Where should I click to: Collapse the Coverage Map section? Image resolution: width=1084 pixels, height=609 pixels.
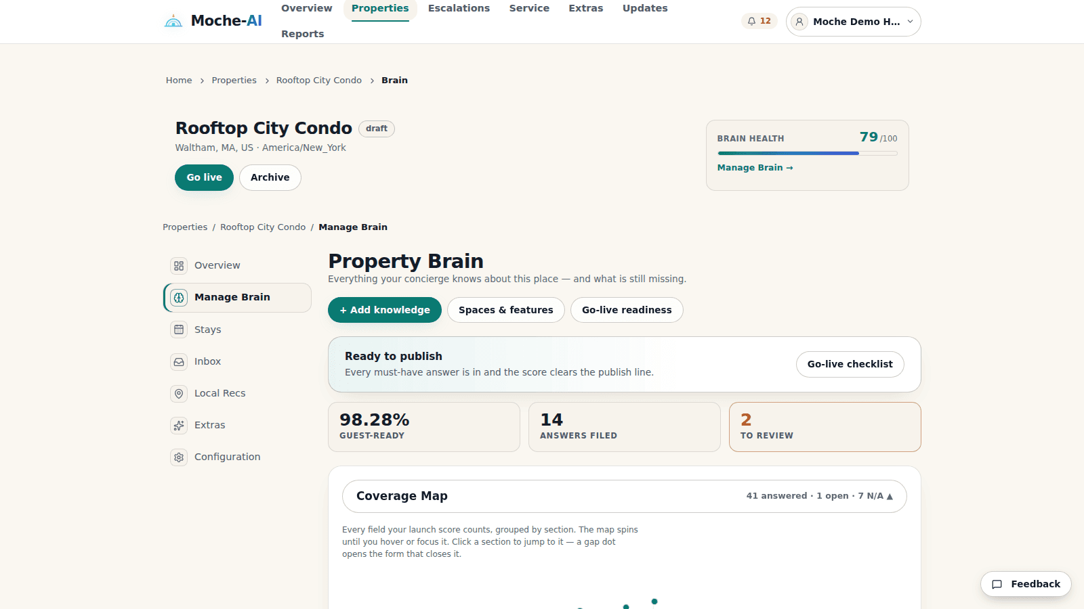click(x=624, y=496)
